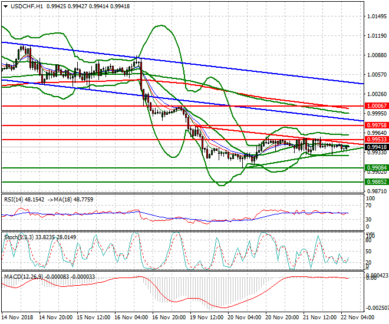The image size is (389, 324).
Task: Click the 19 Nov 12:00 time label
Action: click(x=207, y=318)
